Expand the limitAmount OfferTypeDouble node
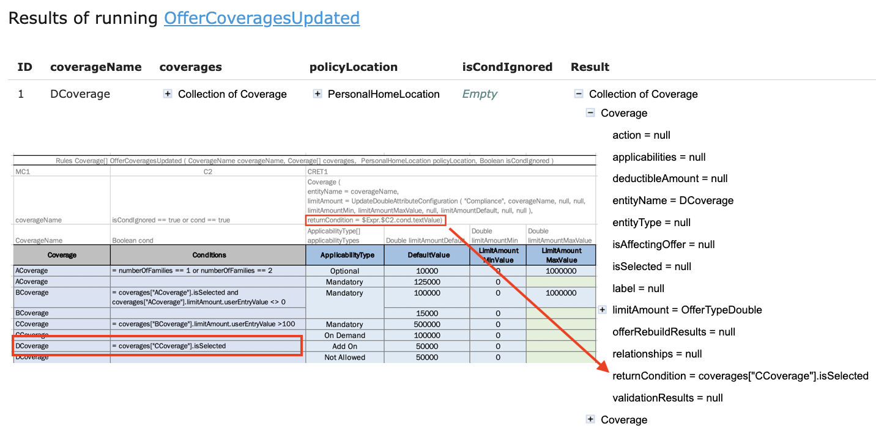Viewport: 876px width, 429px height. [x=603, y=310]
